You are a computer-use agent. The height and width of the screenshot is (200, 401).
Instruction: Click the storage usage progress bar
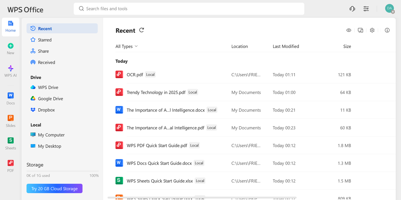[63, 171]
